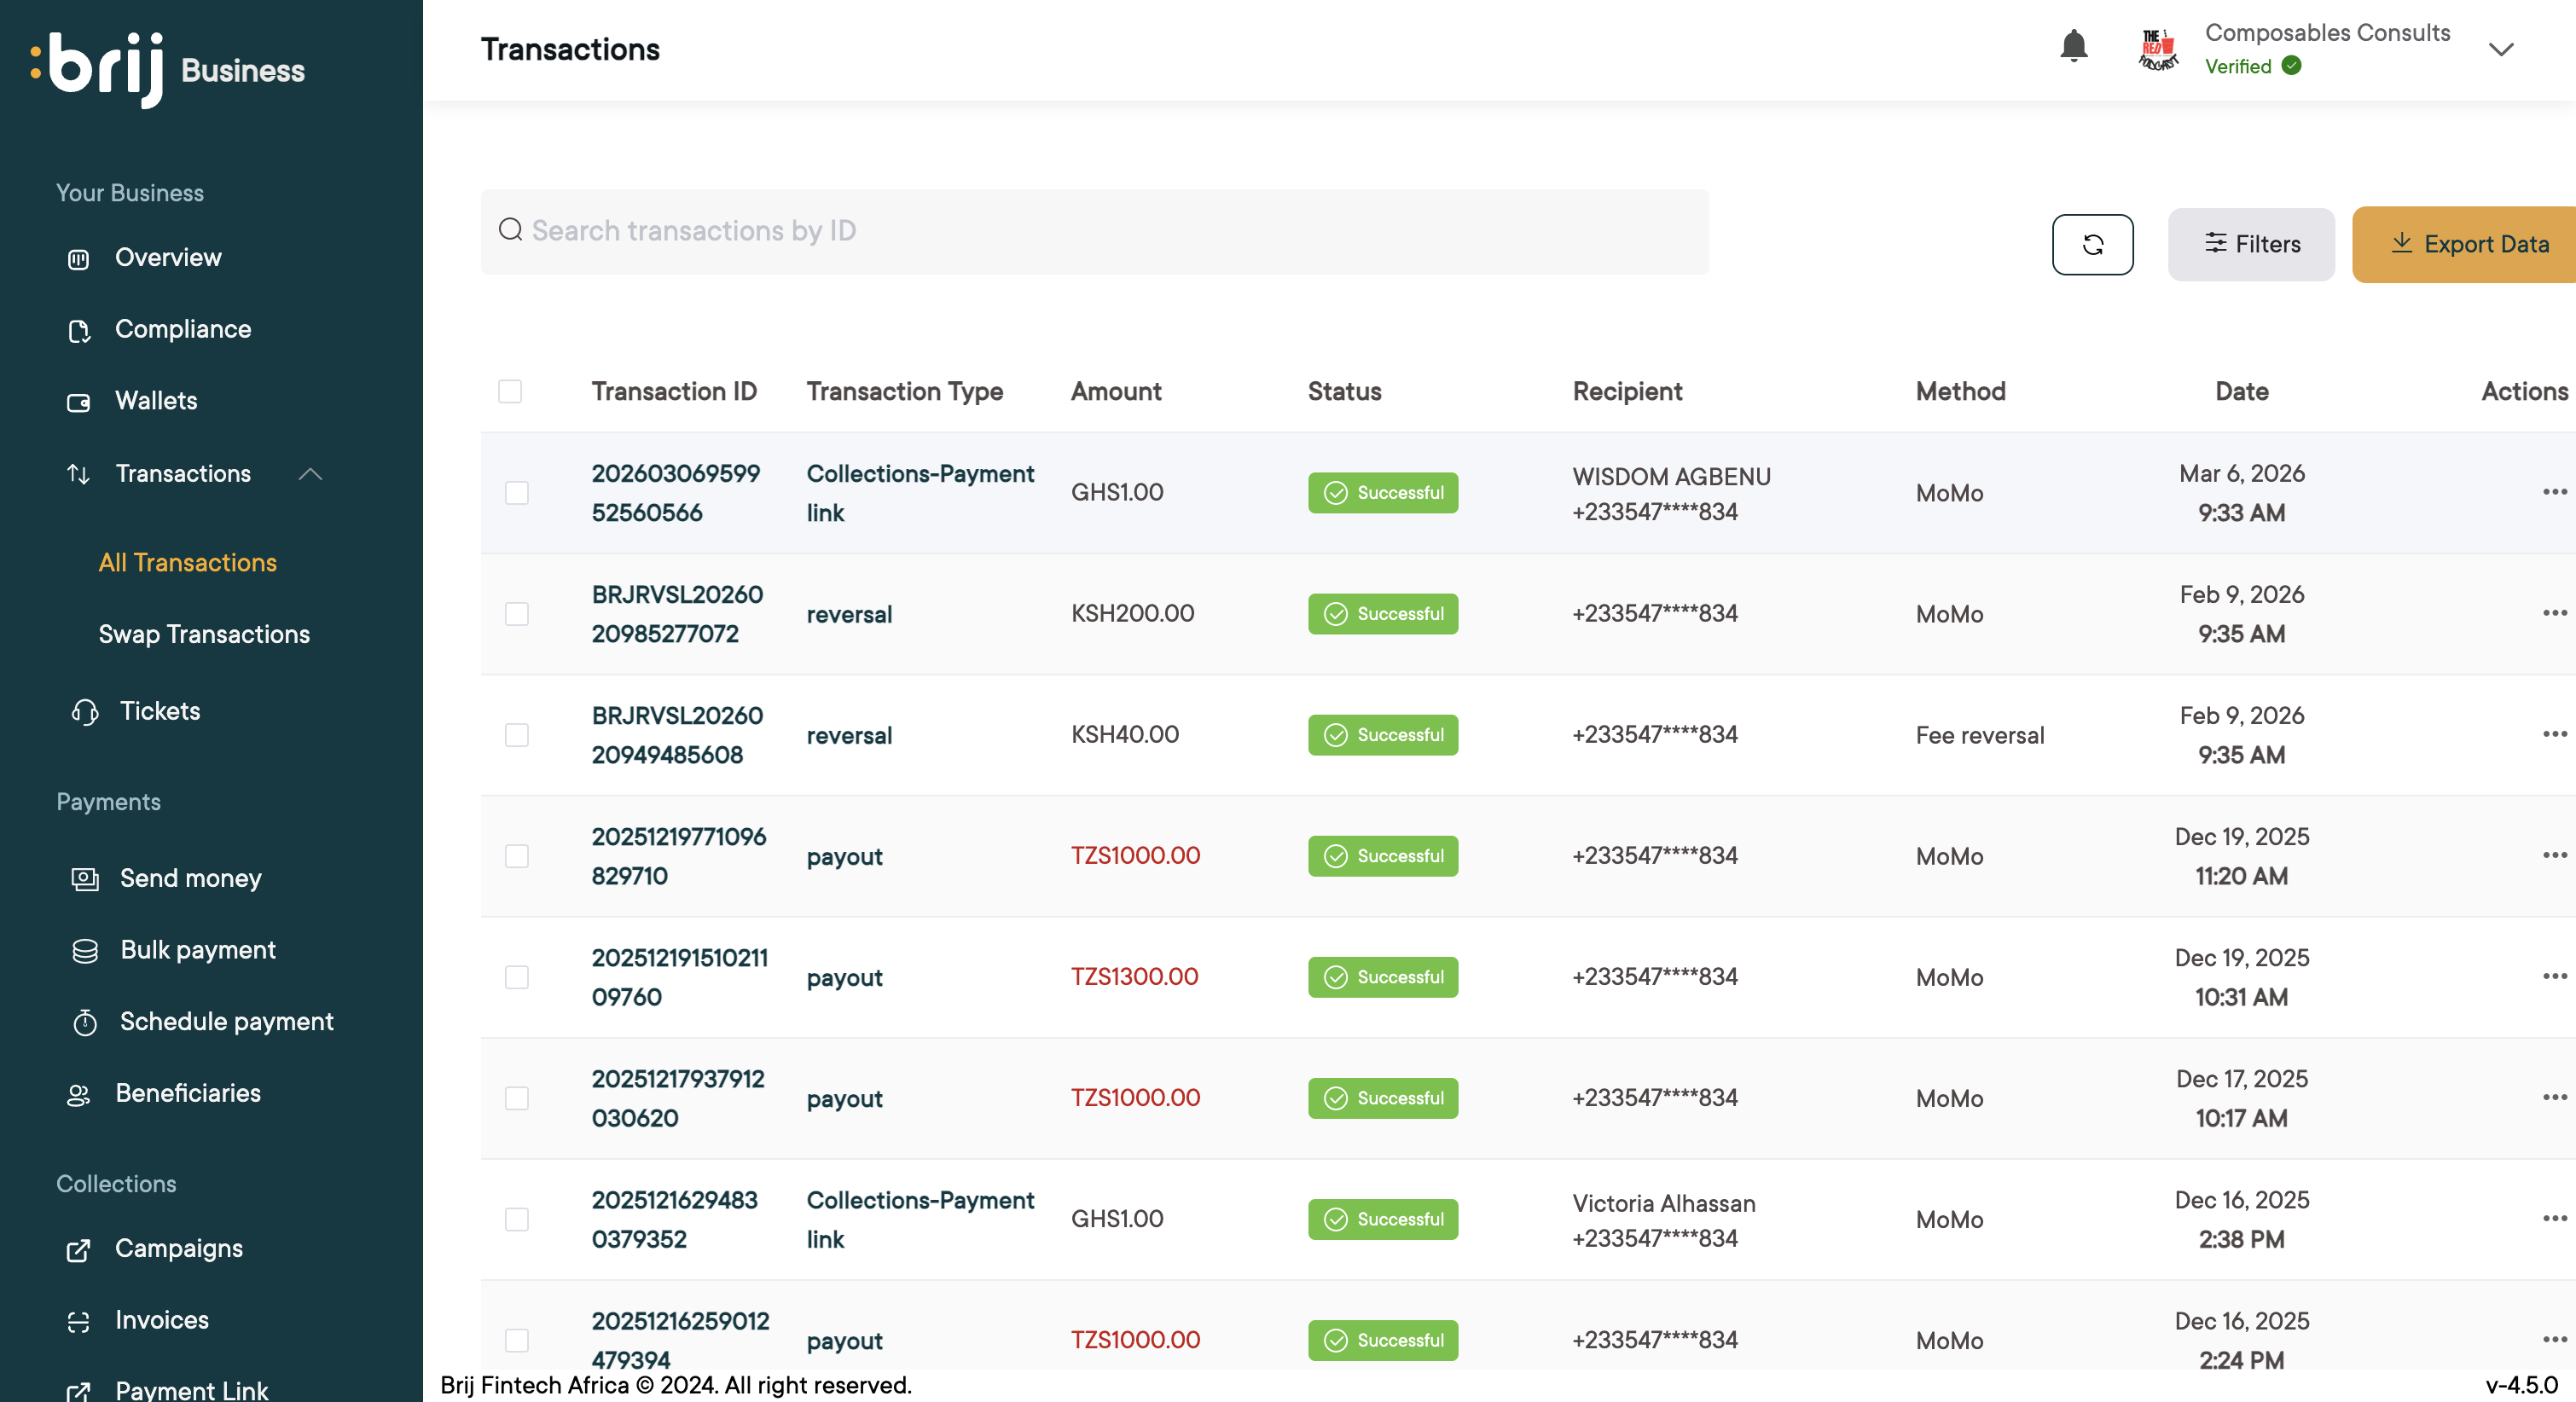The height and width of the screenshot is (1402, 2576).
Task: Open Beneficiaries page link
Action: click(187, 1093)
